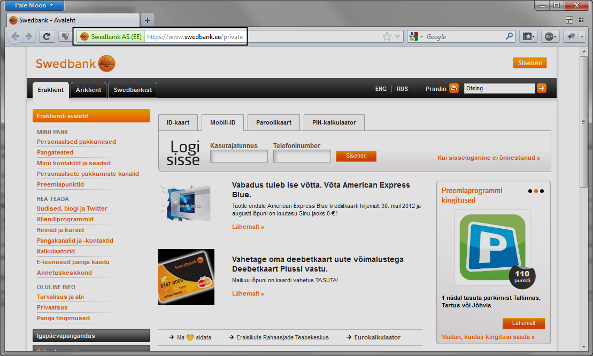Image resolution: width=593 pixels, height=356 pixels.
Task: Open Kui sisselogimine ei õnnestunud link
Action: (x=489, y=158)
